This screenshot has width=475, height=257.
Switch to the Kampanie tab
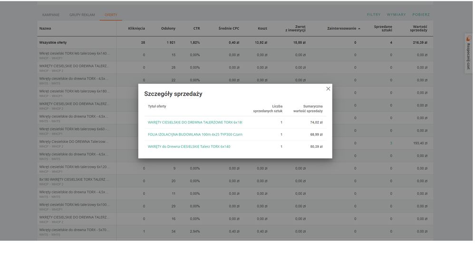point(51,15)
